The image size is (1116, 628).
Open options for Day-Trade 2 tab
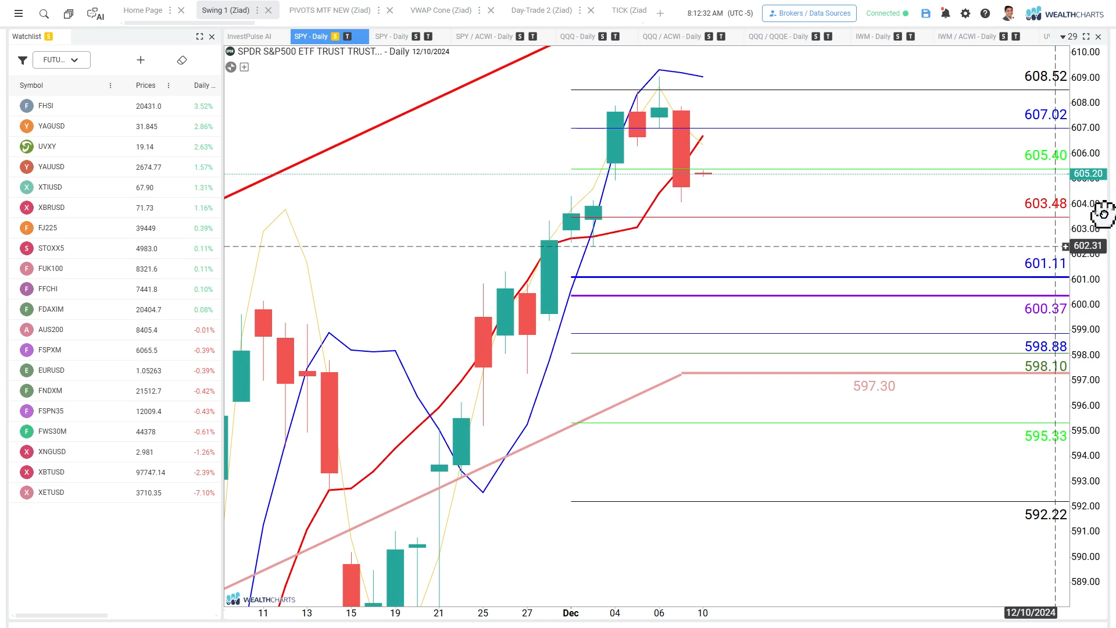580,10
